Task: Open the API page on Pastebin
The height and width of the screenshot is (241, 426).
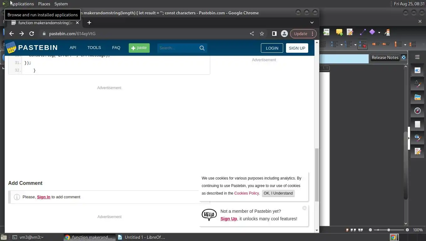Action: coord(73,48)
